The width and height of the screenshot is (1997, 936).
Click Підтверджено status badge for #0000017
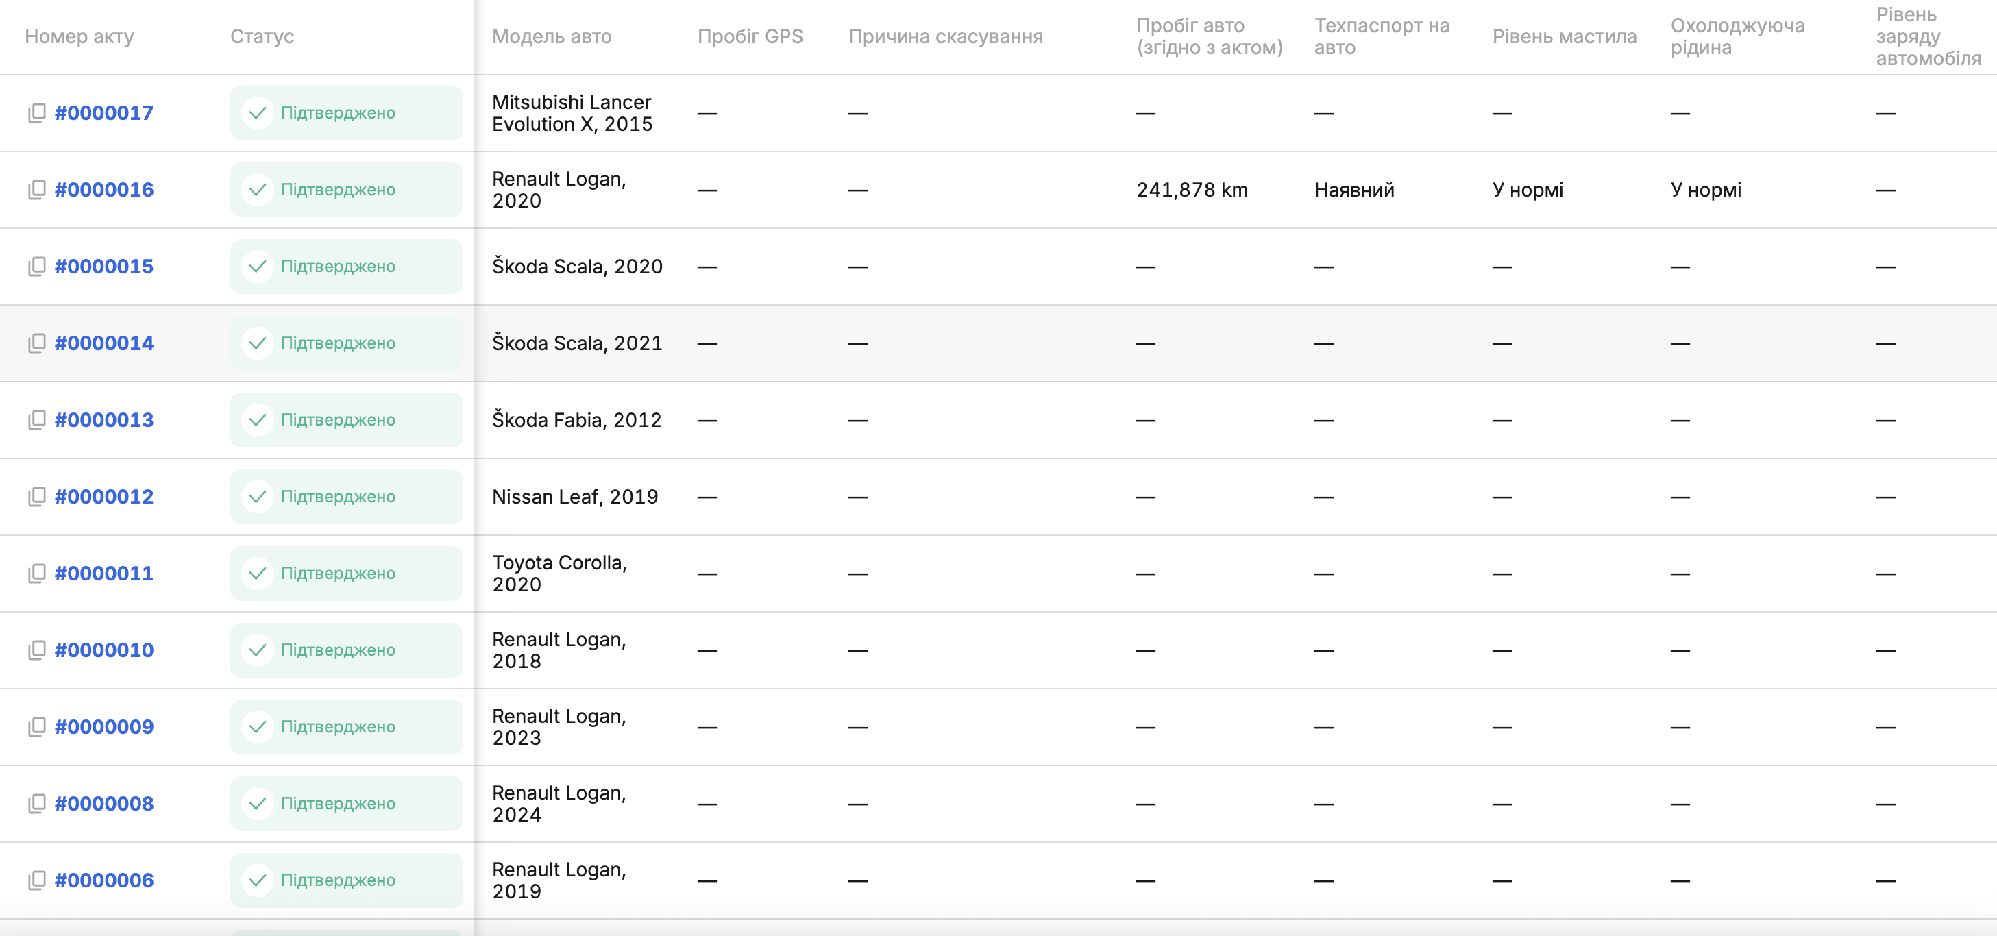[x=347, y=113]
